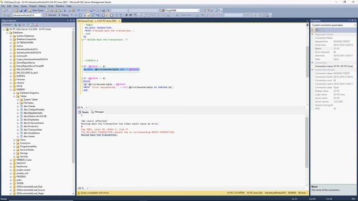Select the DemoReportServer database
The height and width of the screenshot is (201, 358).
[26, 63]
